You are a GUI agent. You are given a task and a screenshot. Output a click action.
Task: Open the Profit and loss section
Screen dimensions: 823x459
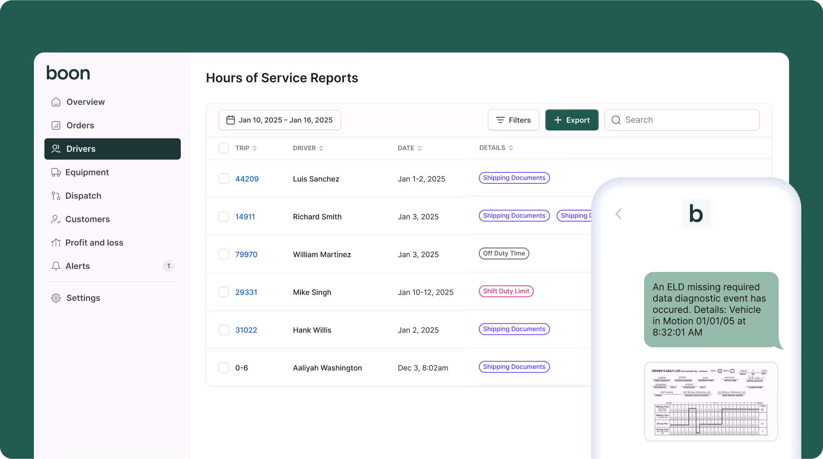(94, 243)
